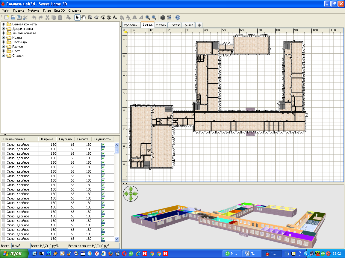
Task: Select the Create rooms tool
Action: point(96,18)
